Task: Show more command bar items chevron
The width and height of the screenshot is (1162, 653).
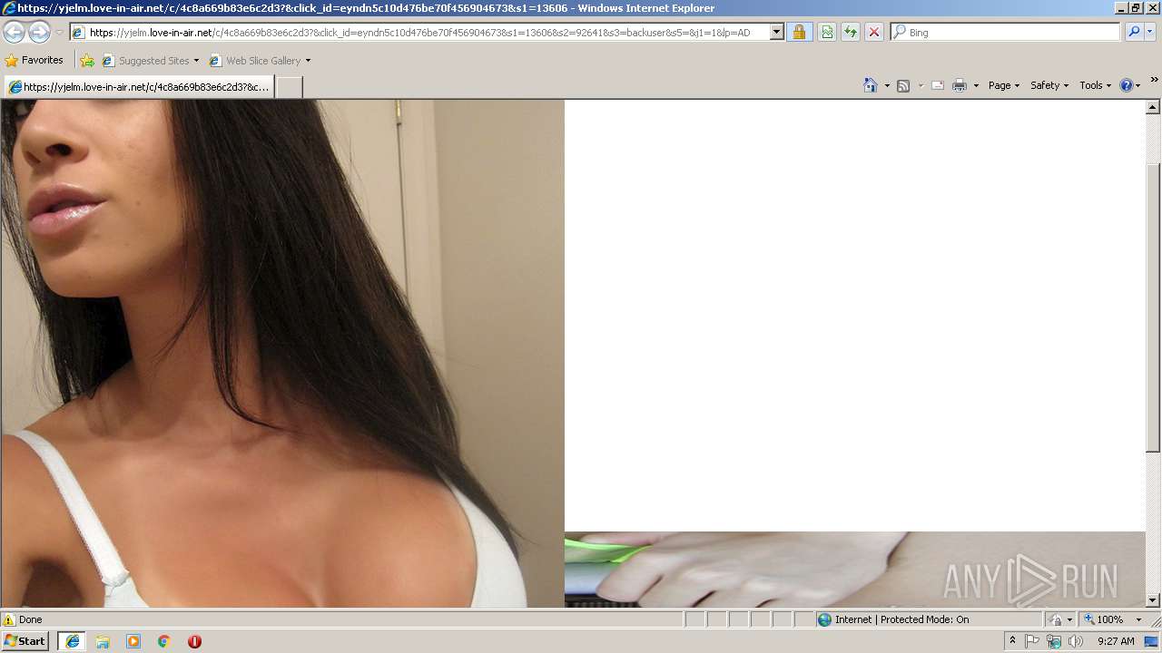Action: [1155, 81]
